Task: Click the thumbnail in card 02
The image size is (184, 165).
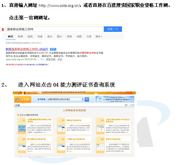Action: [61, 129]
